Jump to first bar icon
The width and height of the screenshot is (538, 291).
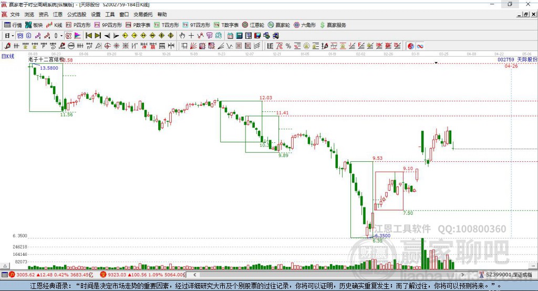89,36
